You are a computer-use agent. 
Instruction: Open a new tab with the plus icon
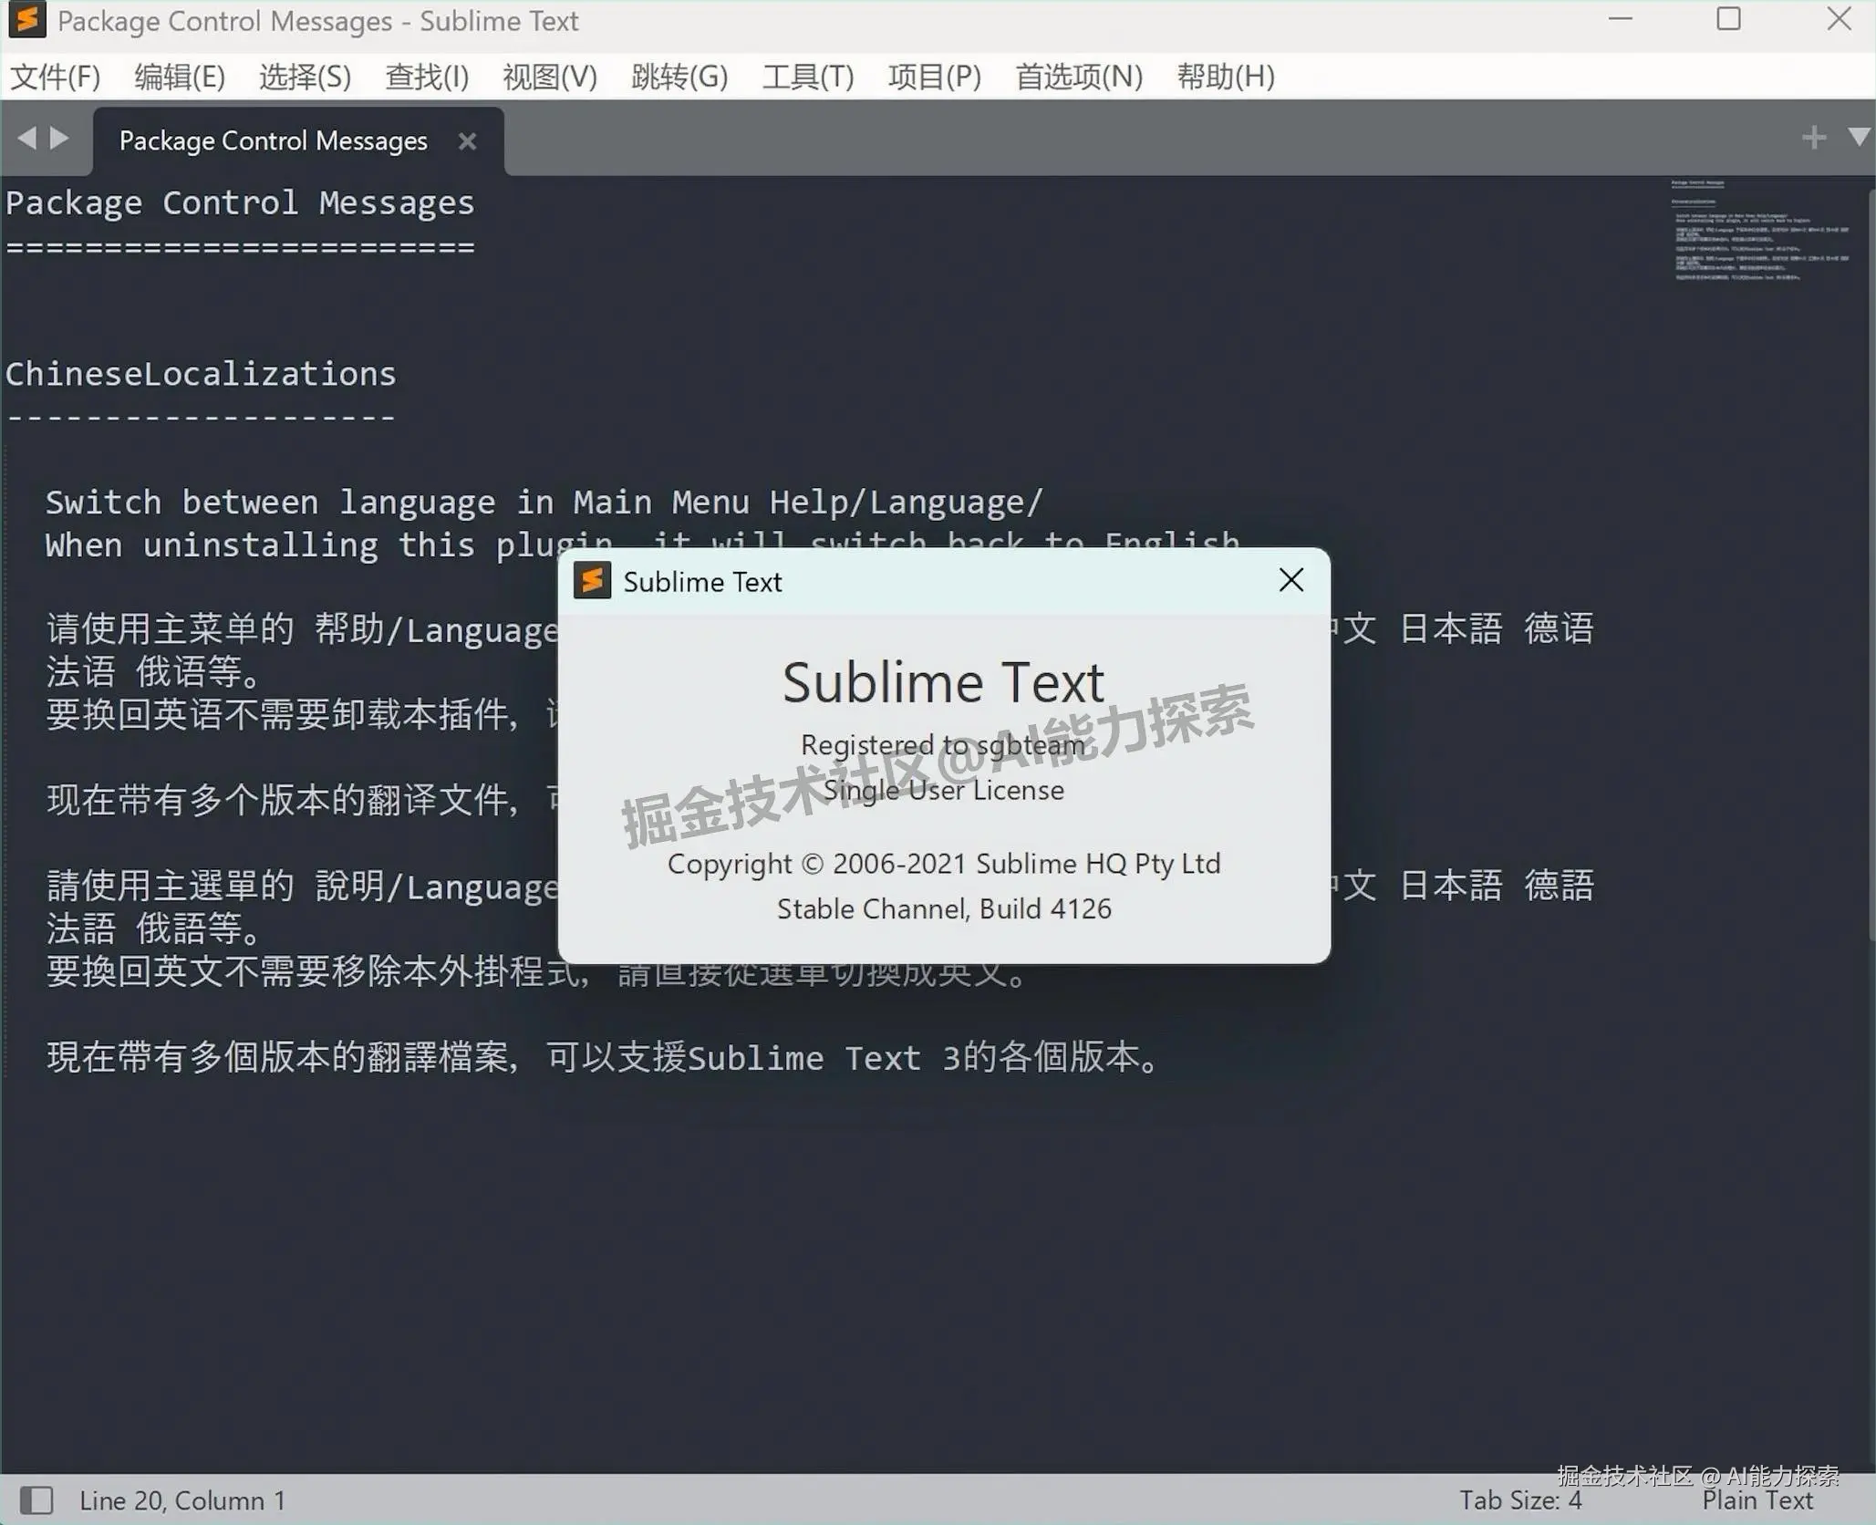(1815, 137)
